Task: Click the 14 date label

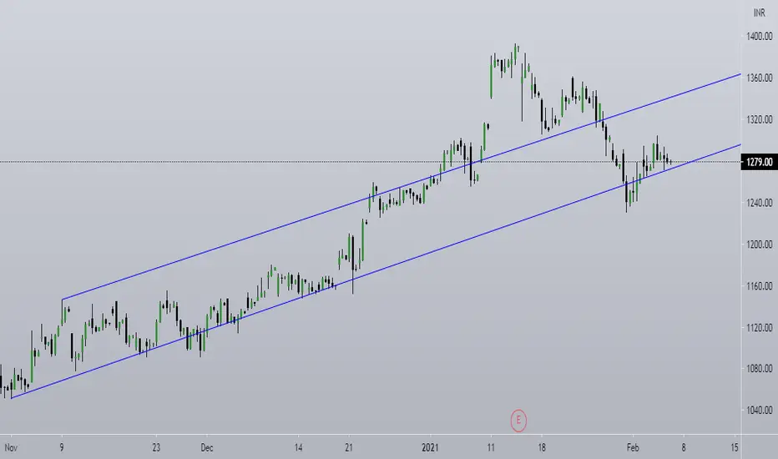Action: [x=298, y=447]
